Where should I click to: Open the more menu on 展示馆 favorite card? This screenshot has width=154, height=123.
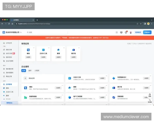[79, 48]
